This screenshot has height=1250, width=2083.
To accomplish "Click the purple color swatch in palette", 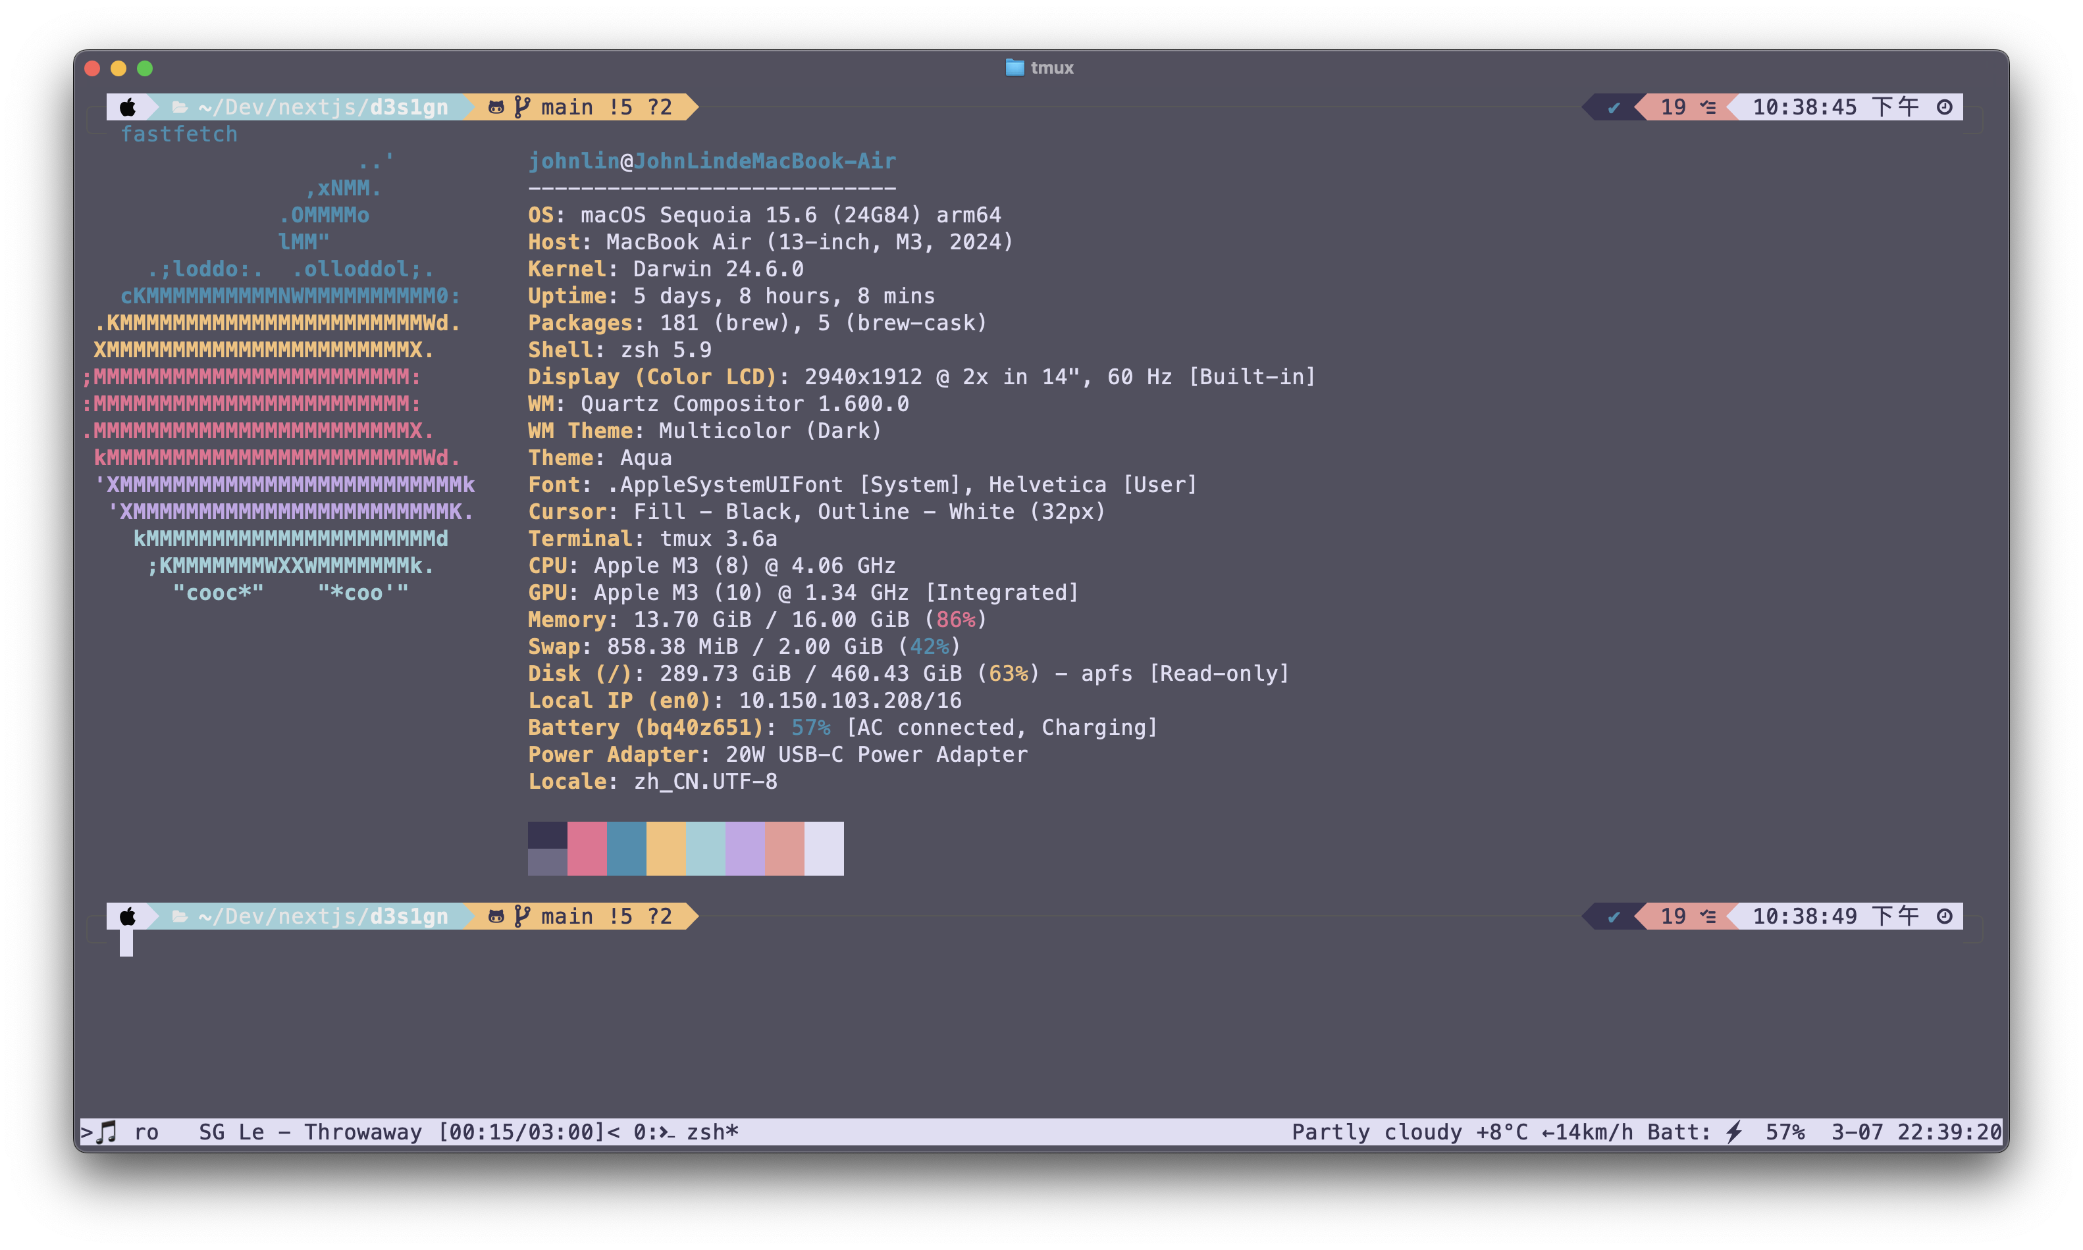I will 745,848.
